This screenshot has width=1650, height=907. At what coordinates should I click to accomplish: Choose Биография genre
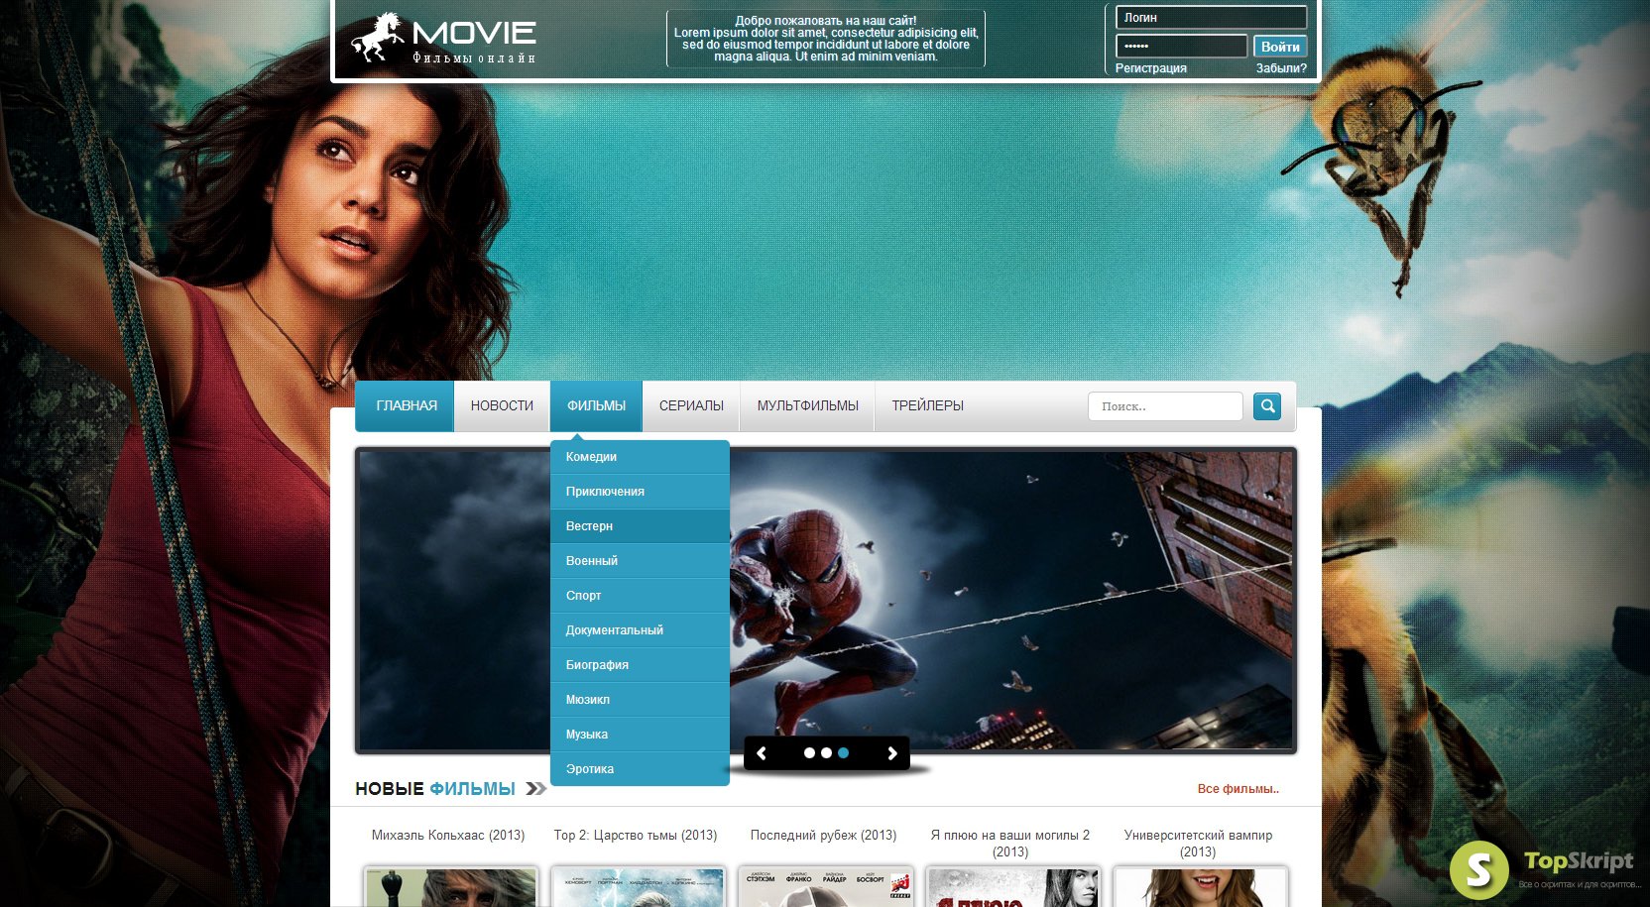(x=640, y=665)
